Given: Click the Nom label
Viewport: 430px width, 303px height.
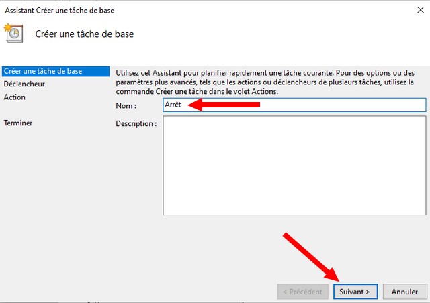Looking at the screenshot, I should (x=126, y=105).
